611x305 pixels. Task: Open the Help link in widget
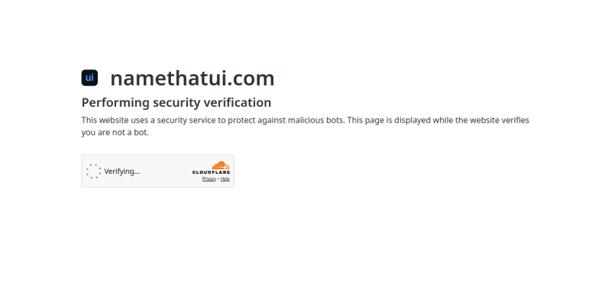click(225, 179)
